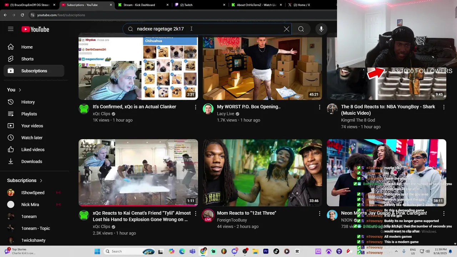Play the Mom Reacts to 12st Three thumbnail
The width and height of the screenshot is (457, 257).
[262, 173]
